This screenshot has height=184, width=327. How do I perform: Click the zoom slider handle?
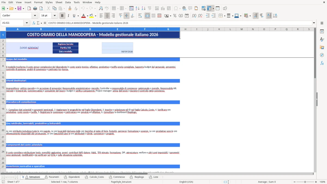(305, 182)
